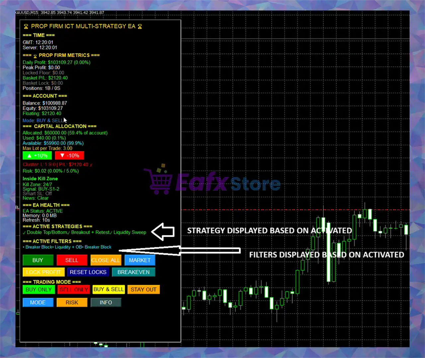Increase allocation with the green +10% button
Screen dimensions: 425x358
tap(38, 155)
